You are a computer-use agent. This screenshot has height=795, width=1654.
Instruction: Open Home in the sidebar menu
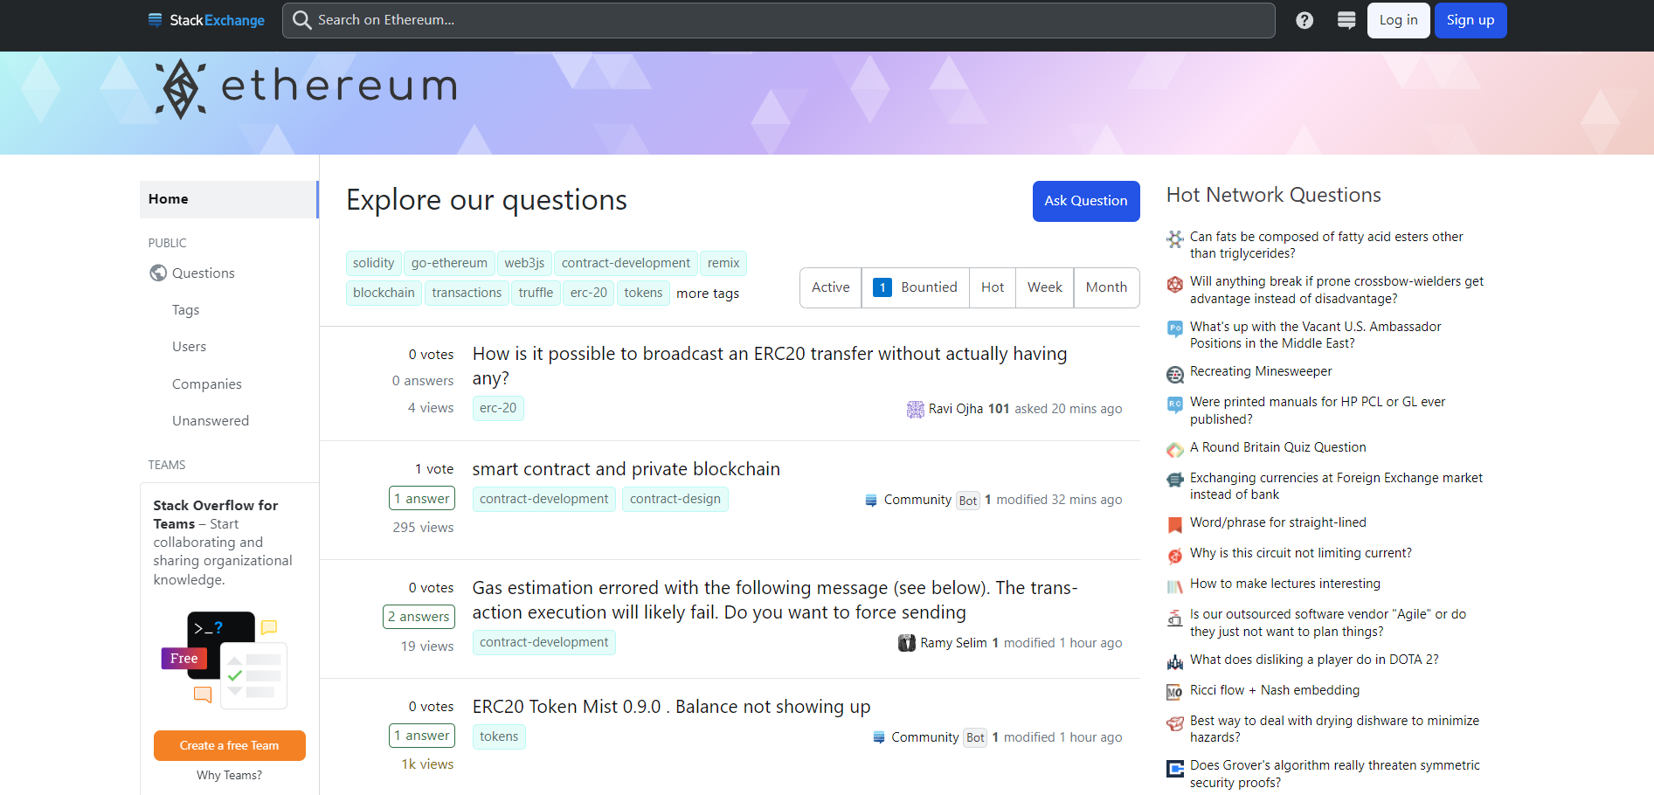pos(168,199)
